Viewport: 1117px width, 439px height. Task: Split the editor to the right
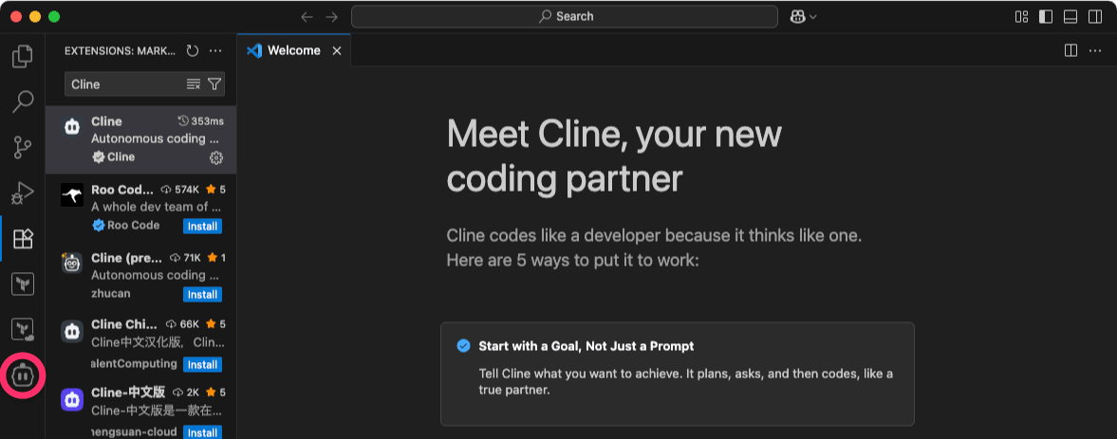tap(1070, 50)
